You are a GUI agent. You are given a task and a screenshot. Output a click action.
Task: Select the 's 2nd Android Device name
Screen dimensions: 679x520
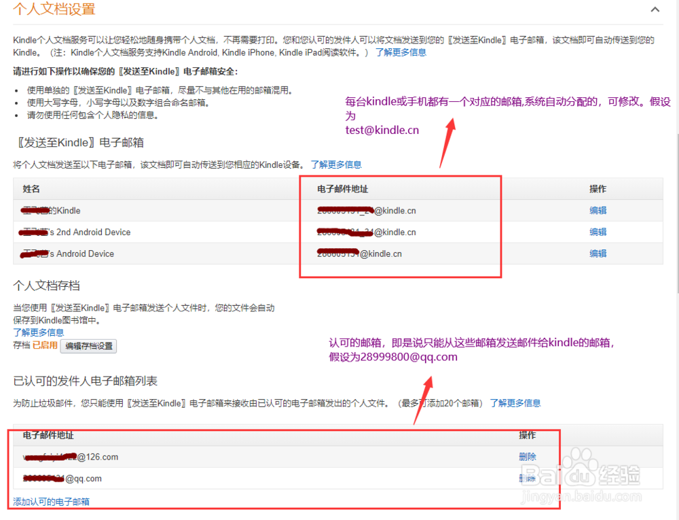75,232
